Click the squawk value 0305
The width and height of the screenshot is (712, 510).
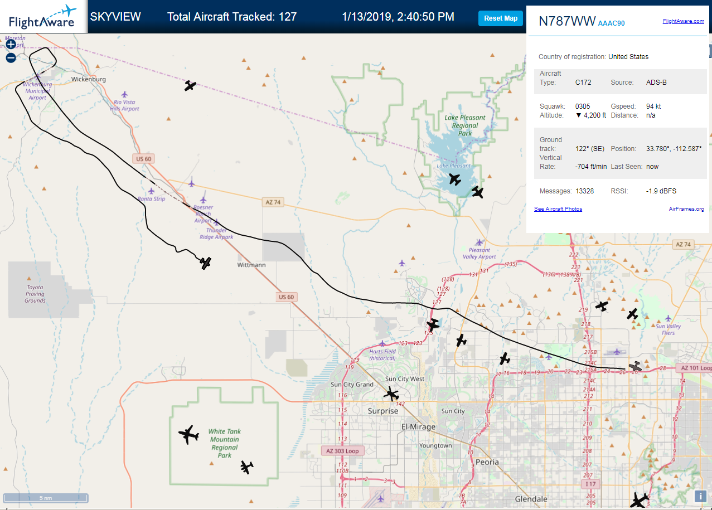tap(583, 106)
